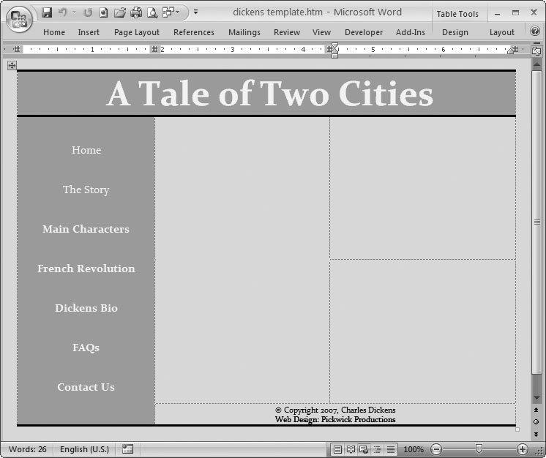The width and height of the screenshot is (546, 458).
Task: Click the New blank document icon
Action: [104, 12]
